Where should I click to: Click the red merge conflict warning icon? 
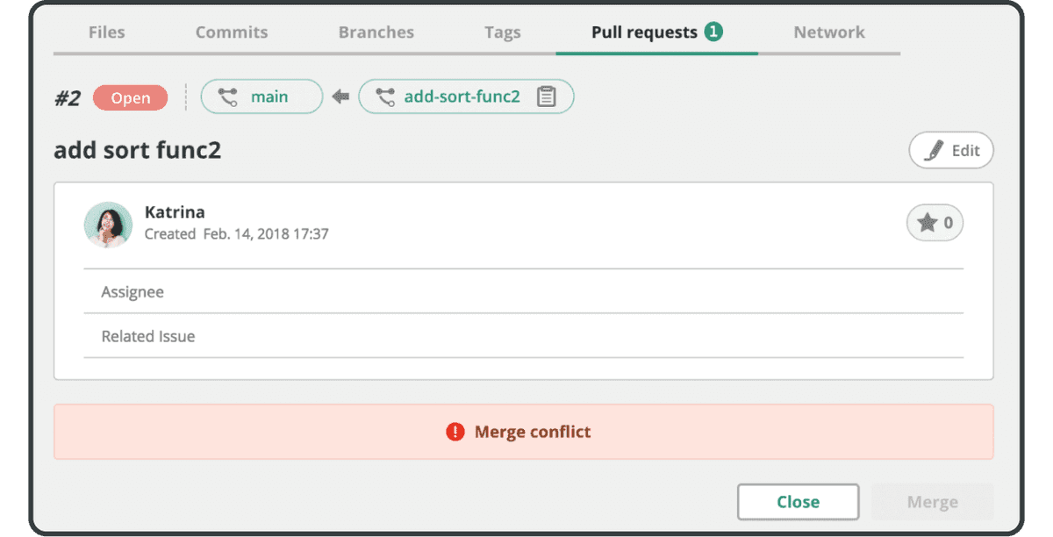(x=455, y=432)
